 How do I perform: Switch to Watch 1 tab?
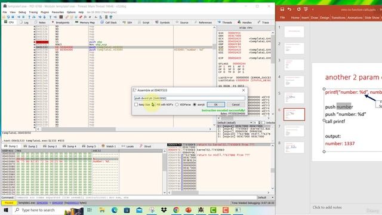click(109, 146)
